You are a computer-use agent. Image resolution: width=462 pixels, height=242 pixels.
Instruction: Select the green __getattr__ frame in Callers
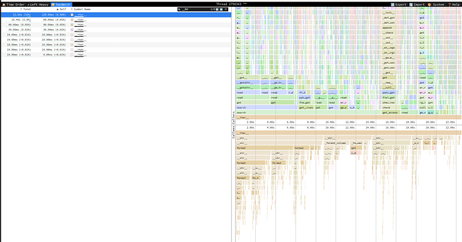pyautogui.click(x=248, y=88)
